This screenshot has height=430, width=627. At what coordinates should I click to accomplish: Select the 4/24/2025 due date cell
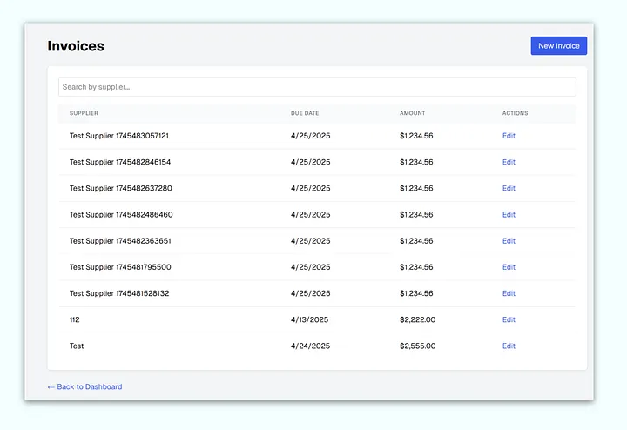[310, 346]
